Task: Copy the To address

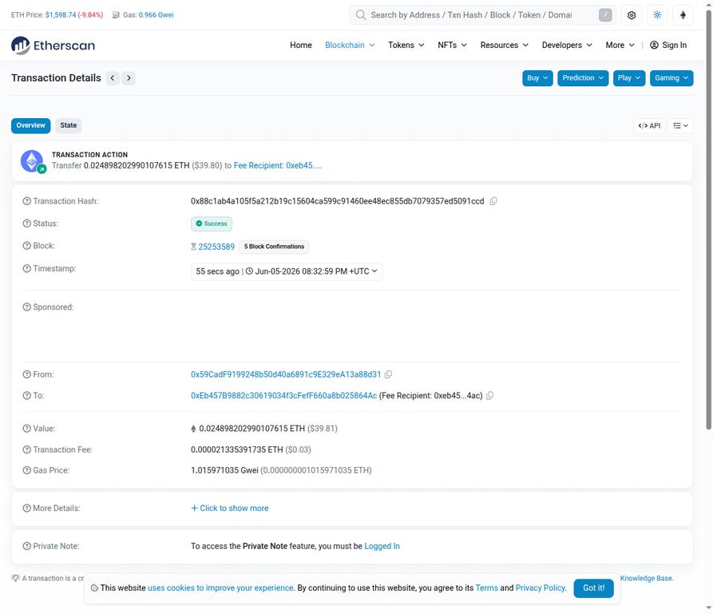Action: [x=489, y=396]
